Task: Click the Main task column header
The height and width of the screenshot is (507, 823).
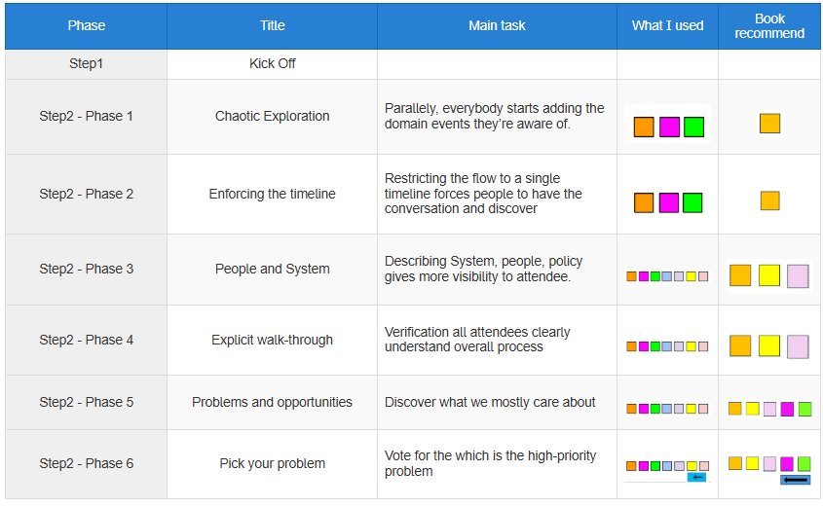Action: (497, 25)
